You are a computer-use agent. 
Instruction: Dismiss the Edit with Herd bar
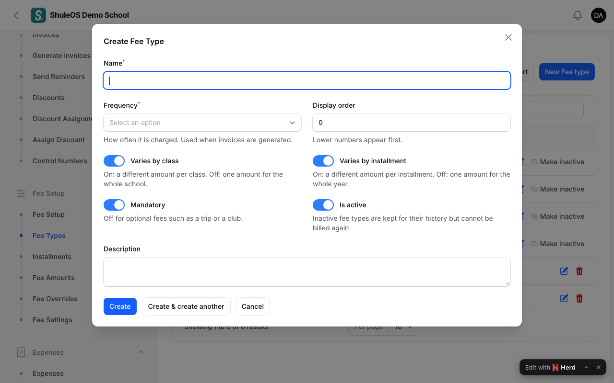pos(599,367)
